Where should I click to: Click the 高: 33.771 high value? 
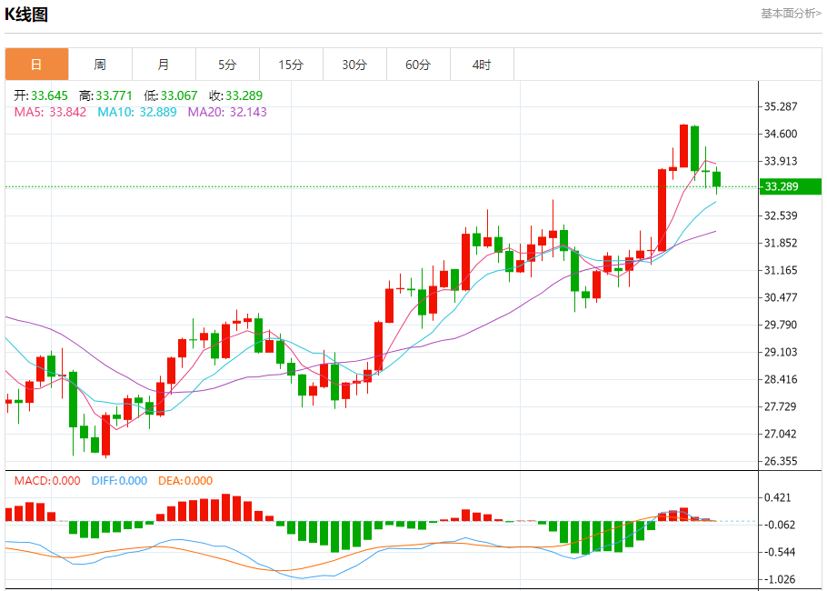point(105,95)
